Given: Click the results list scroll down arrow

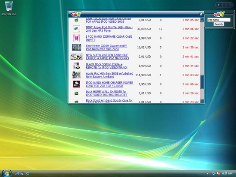Looking at the screenshot, I should 202,101.
